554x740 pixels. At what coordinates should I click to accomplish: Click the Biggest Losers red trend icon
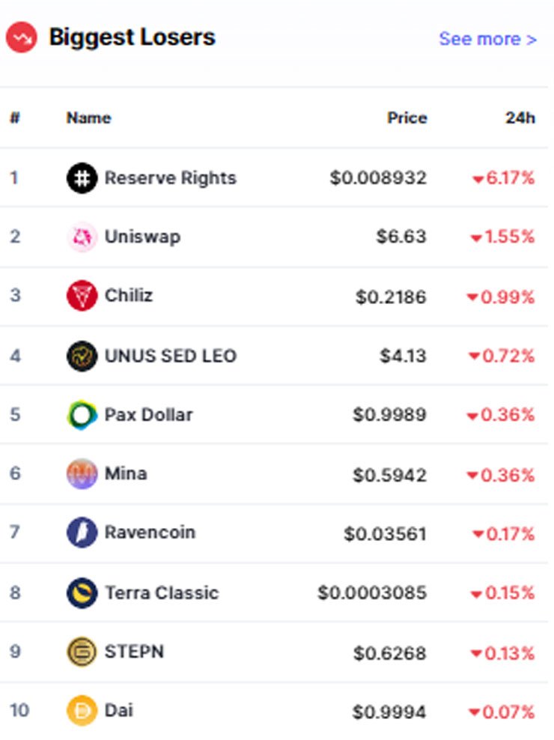point(21,37)
